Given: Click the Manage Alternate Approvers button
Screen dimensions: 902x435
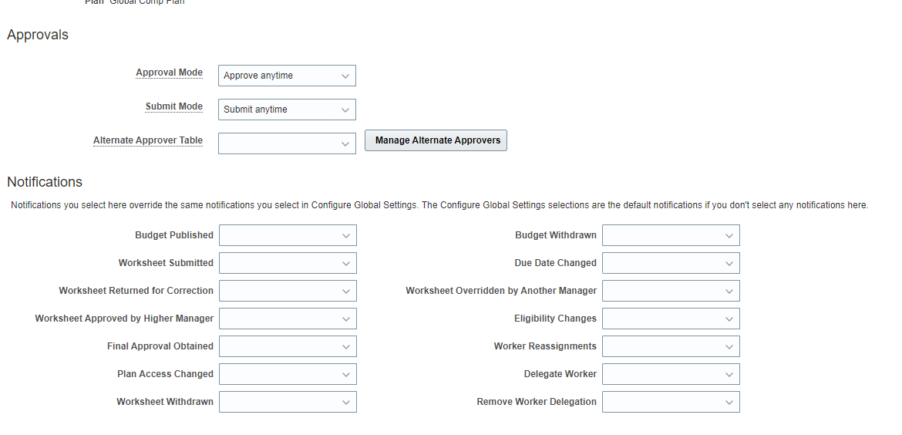Looking at the screenshot, I should pyautogui.click(x=436, y=140).
